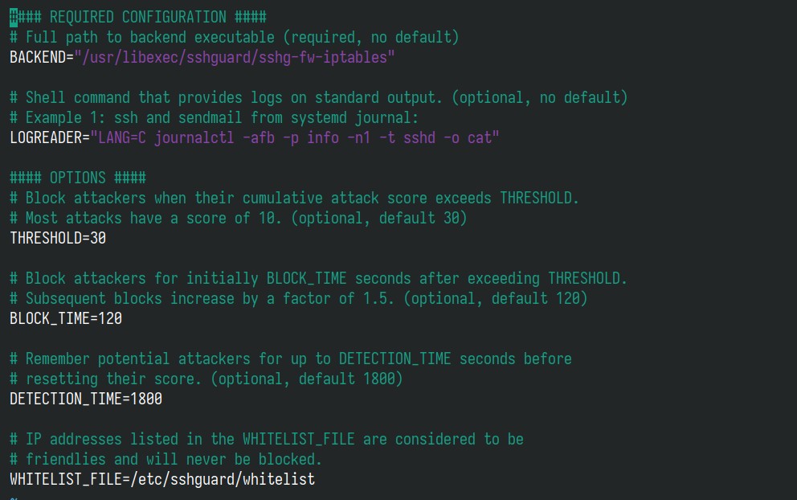Viewport: 797px width, 500px height.
Task: Click the WHITELIST_FILE variable name
Action: [66, 478]
